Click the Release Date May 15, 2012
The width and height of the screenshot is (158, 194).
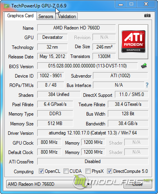tap(53, 56)
